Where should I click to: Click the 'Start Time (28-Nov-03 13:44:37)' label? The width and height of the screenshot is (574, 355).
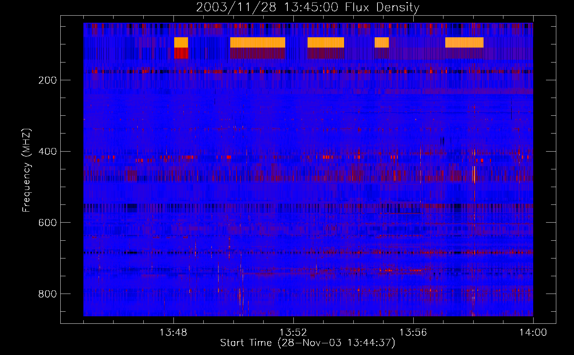[308, 343]
